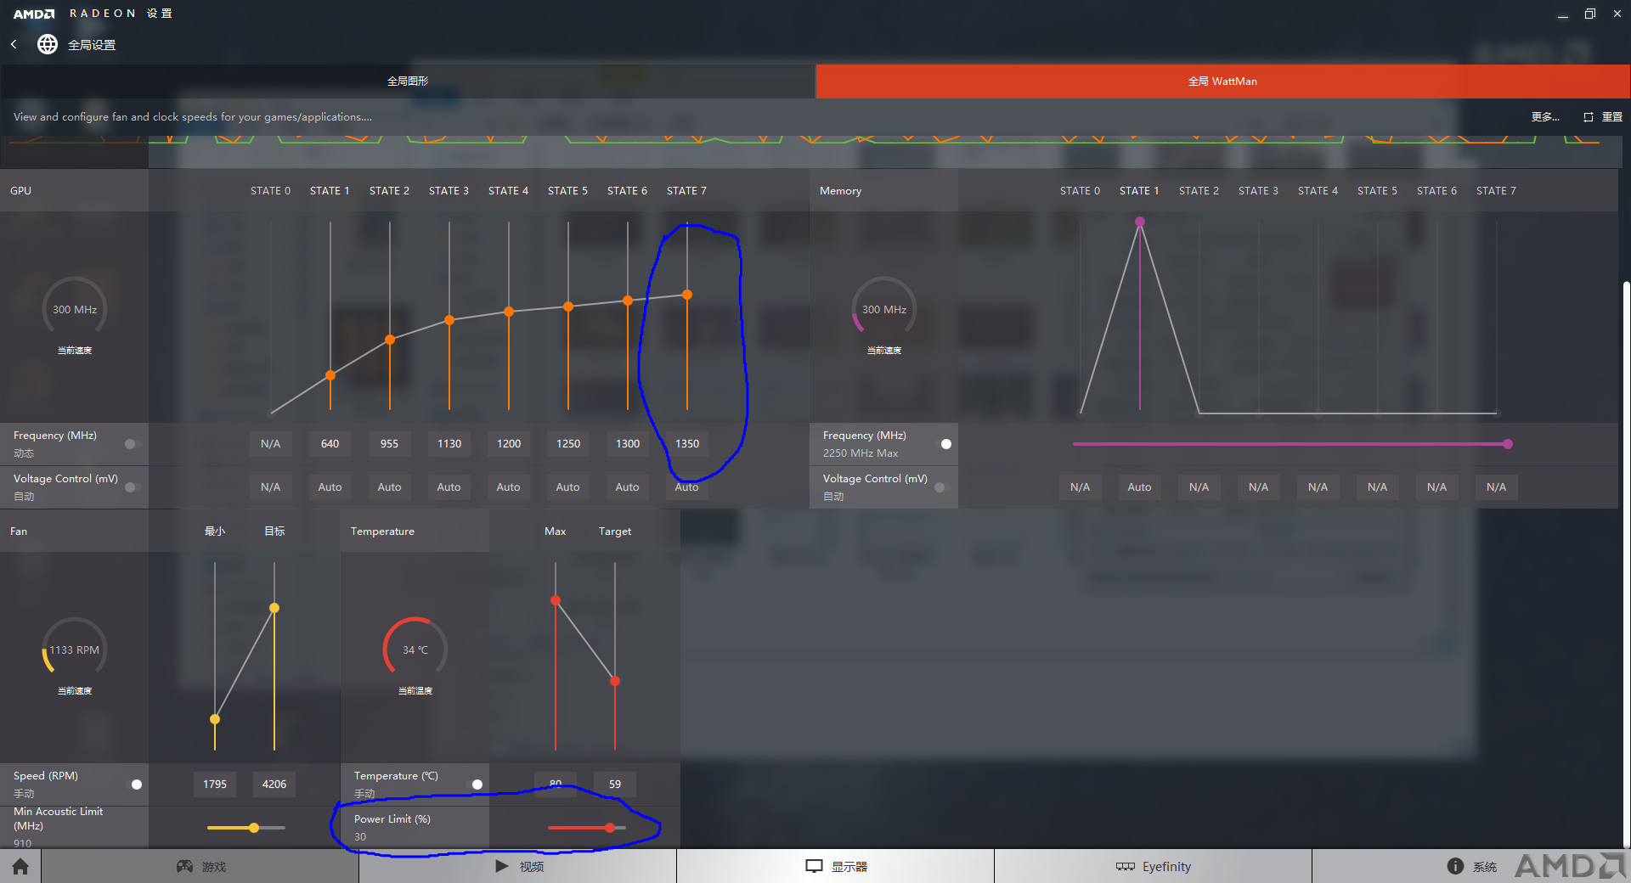Click GPU State 4 voltage Auto field
This screenshot has width=1631, height=883.
click(509, 487)
